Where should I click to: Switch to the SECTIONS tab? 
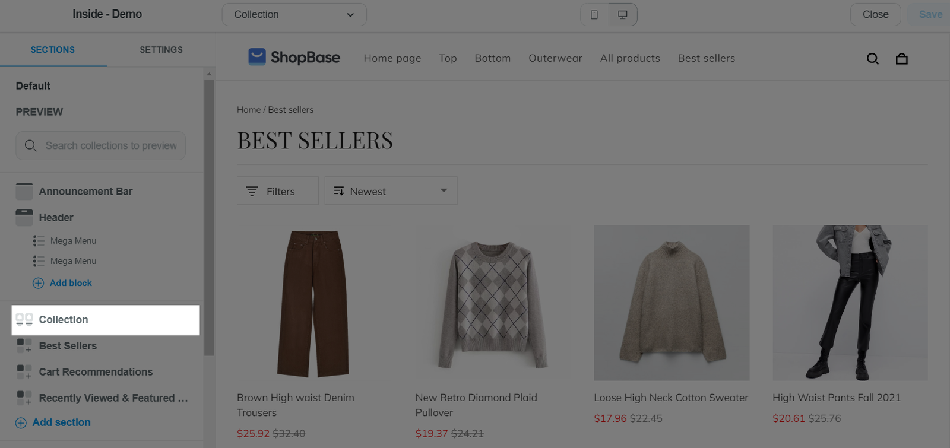[x=53, y=50]
